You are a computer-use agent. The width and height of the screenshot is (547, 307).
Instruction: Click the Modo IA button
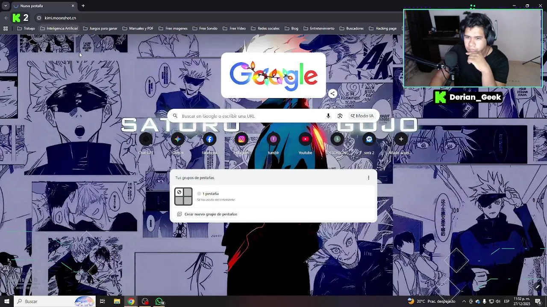(x=362, y=116)
